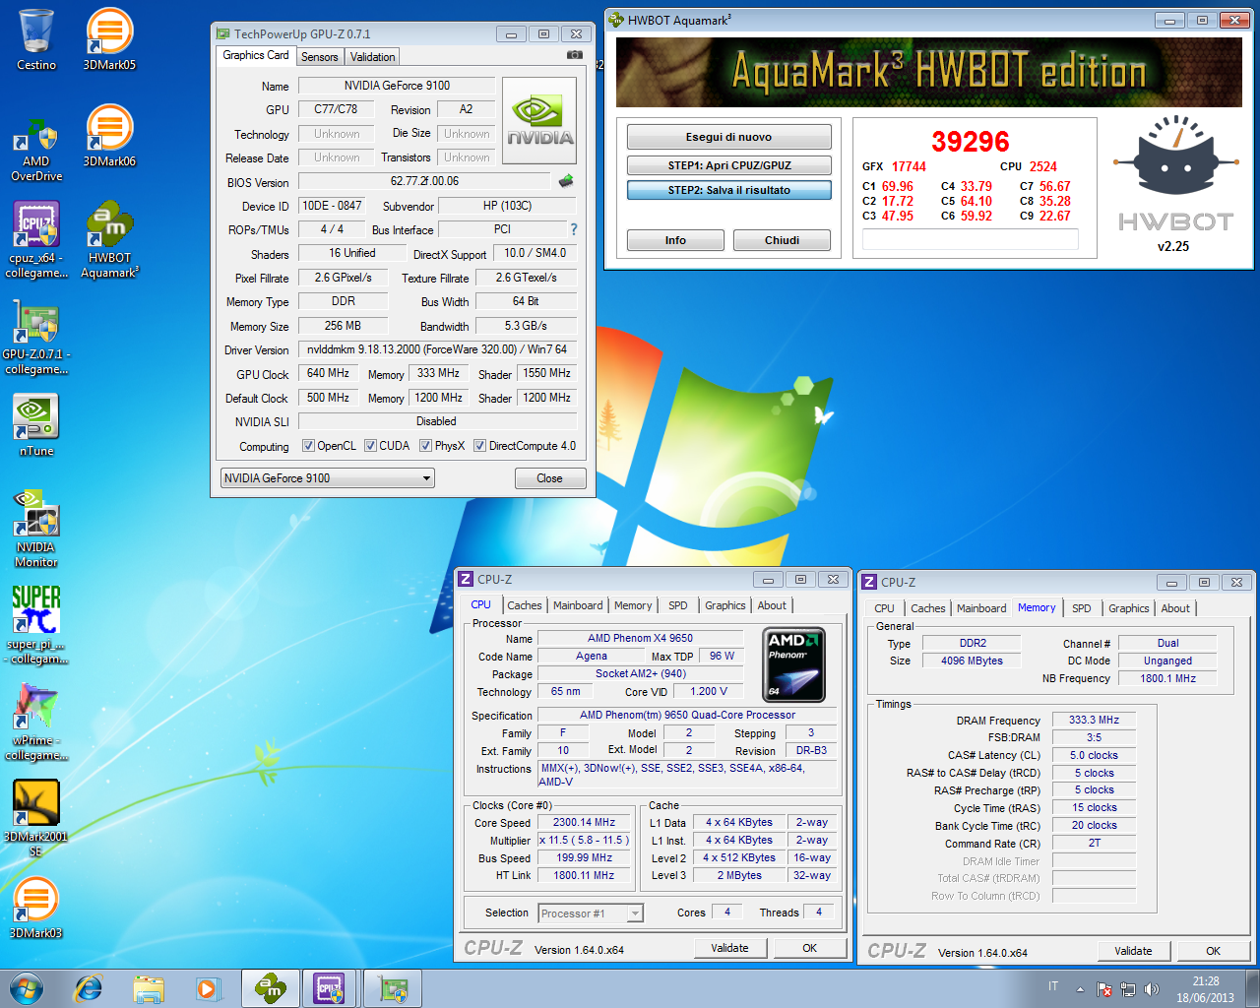Click the DRAM Frequency value 333.3 MHz

1095,721
